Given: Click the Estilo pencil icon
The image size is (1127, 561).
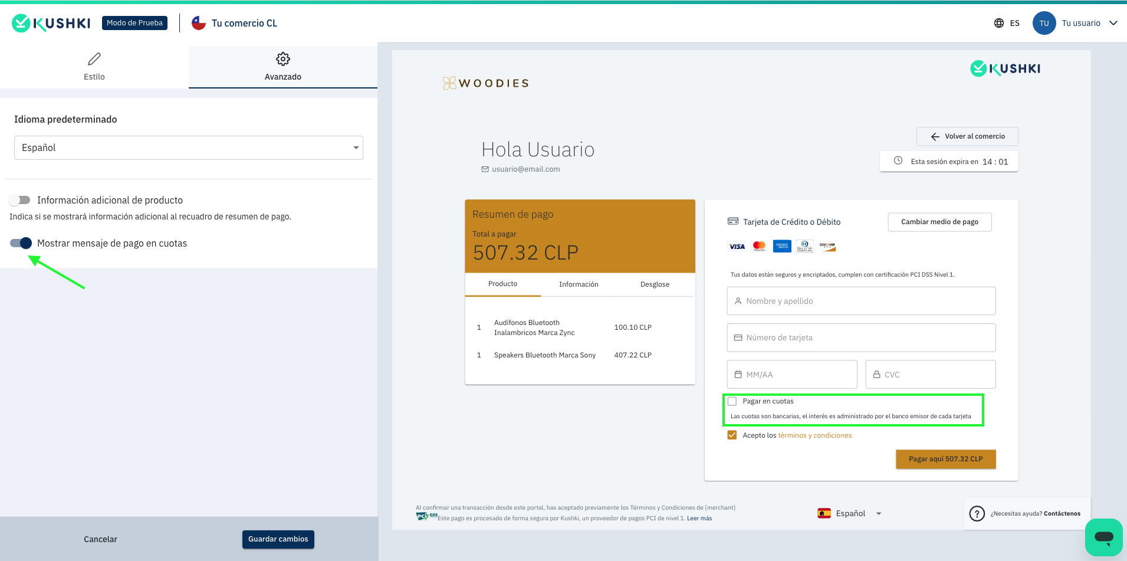Looking at the screenshot, I should tap(94, 59).
